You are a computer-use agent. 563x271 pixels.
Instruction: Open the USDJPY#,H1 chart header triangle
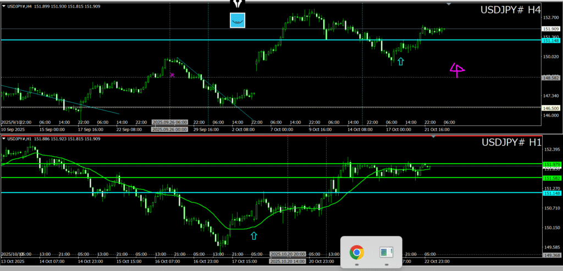coord(4,137)
